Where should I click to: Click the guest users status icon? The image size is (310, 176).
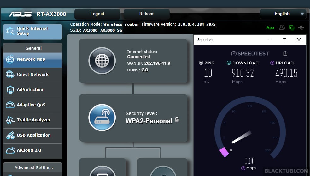coord(282,27)
